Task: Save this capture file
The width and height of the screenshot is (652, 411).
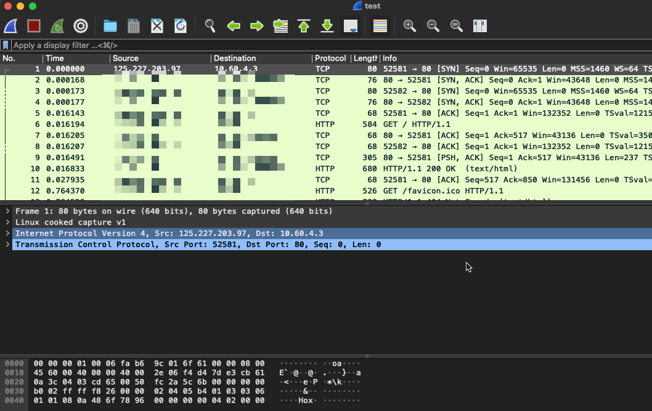Action: click(134, 26)
